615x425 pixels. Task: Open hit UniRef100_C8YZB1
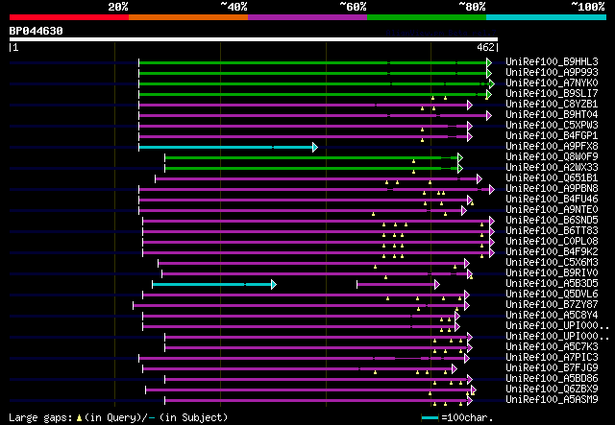click(x=552, y=105)
